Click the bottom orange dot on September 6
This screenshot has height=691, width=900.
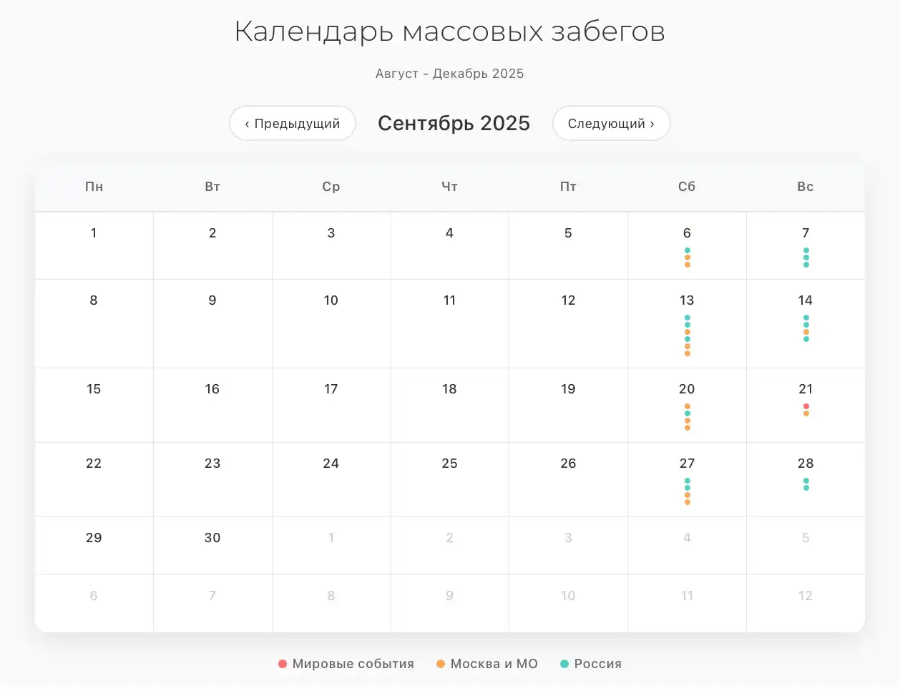[688, 265]
